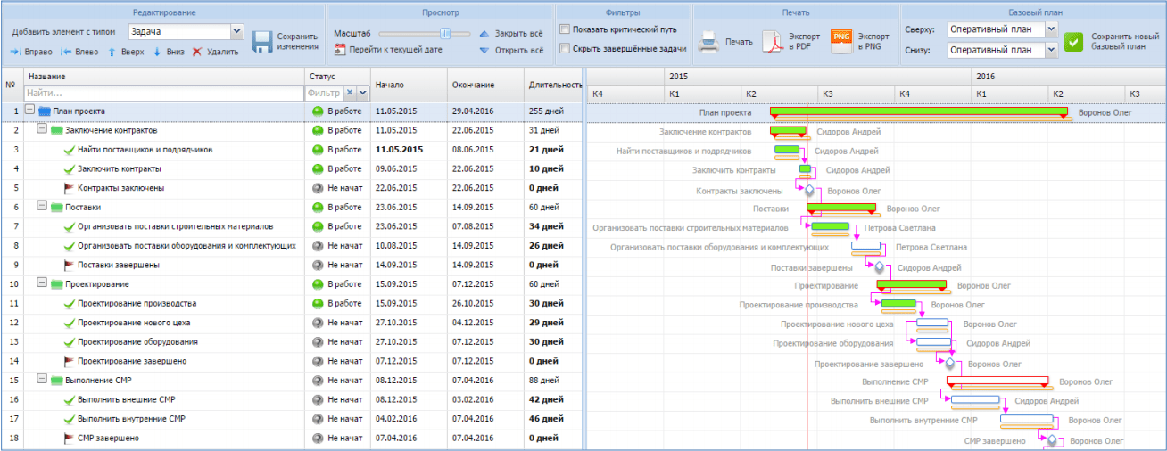Click the flag icon of СМР завершено

click(x=70, y=438)
